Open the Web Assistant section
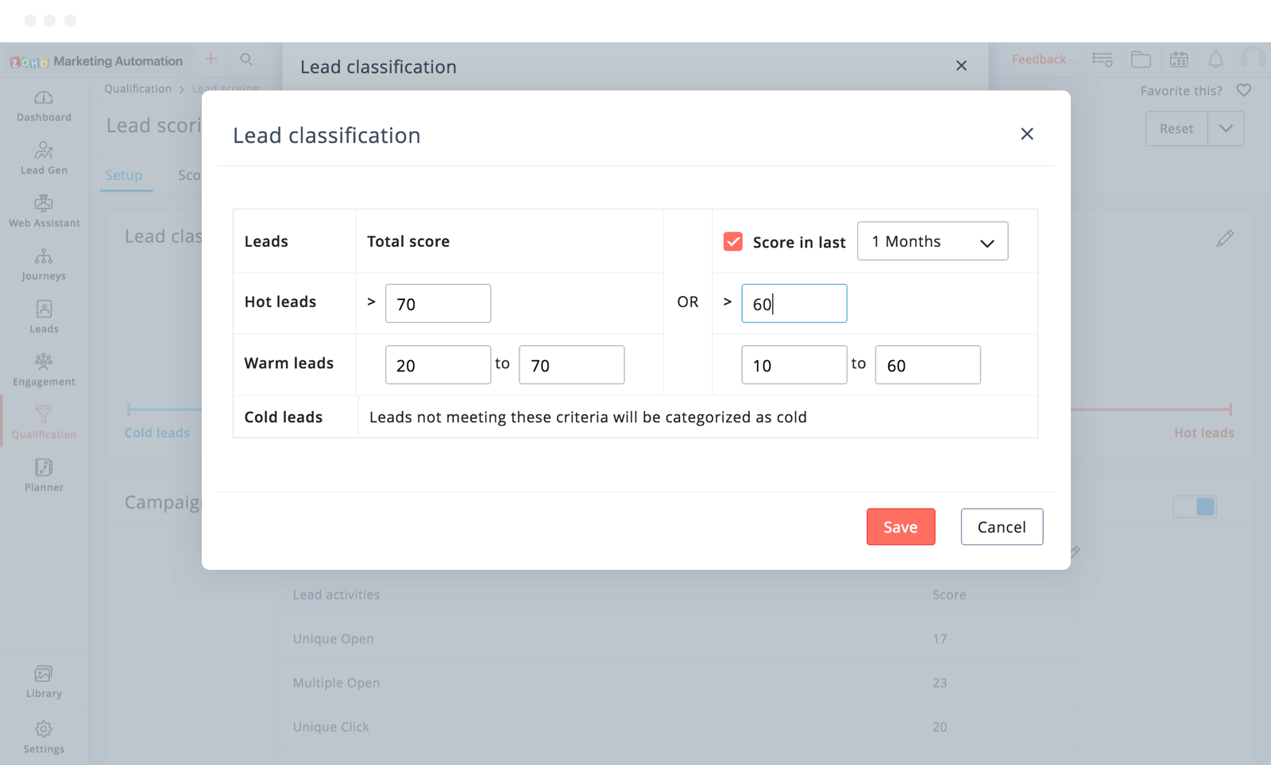This screenshot has width=1271, height=765. tap(44, 212)
